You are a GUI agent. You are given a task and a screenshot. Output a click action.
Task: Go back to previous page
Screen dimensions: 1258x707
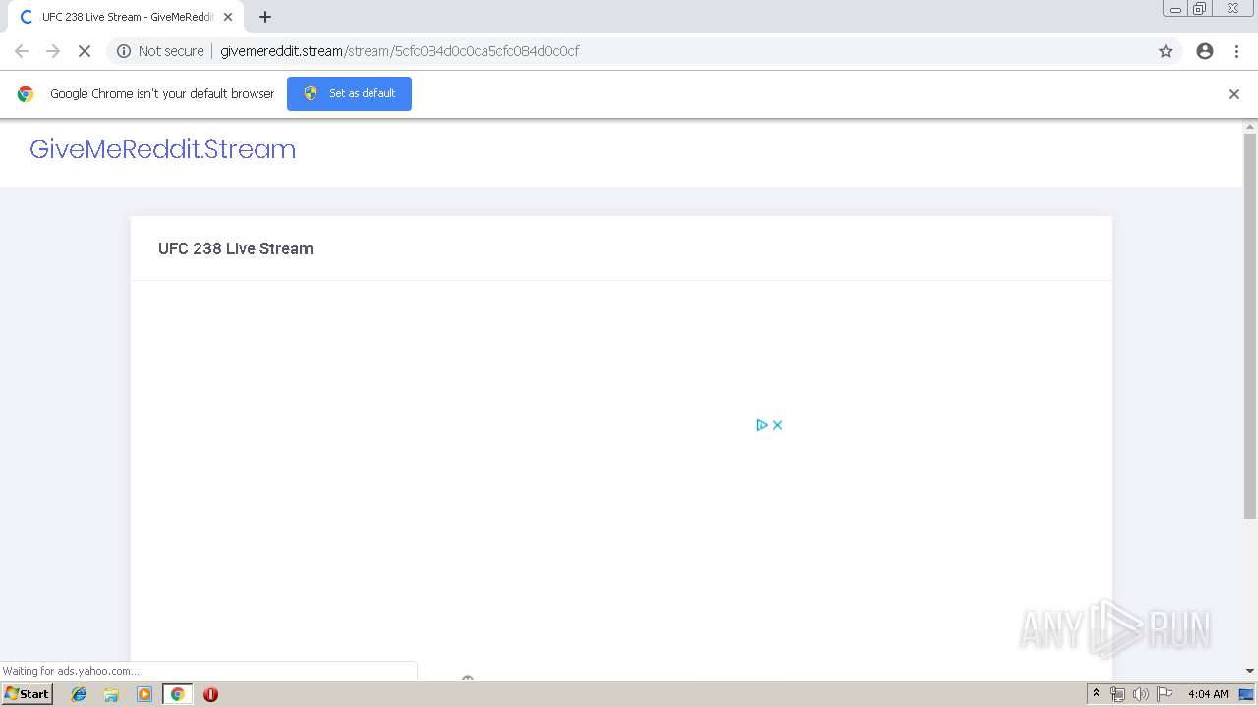pyautogui.click(x=22, y=51)
